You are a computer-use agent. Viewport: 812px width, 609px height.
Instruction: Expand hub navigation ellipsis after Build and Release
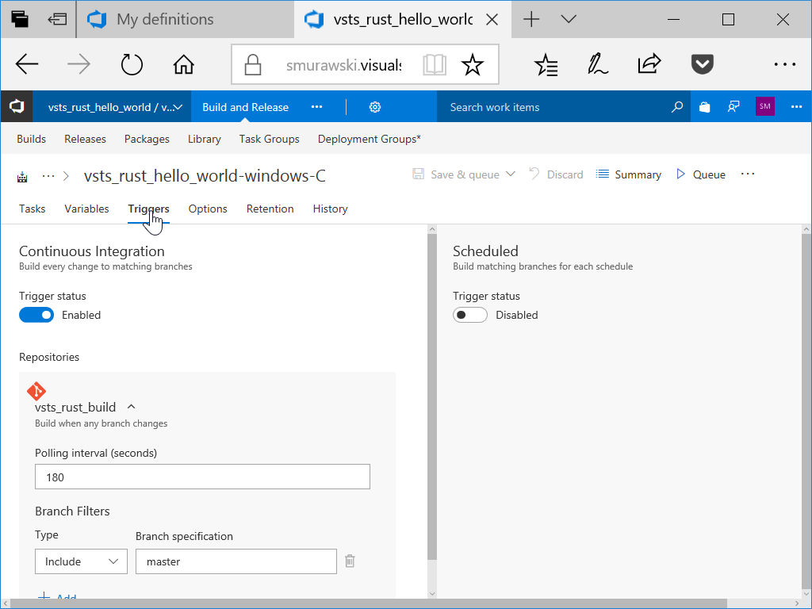pyautogui.click(x=316, y=107)
